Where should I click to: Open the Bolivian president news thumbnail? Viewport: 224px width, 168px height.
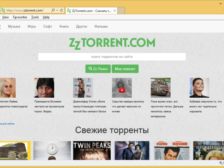click(x=44, y=88)
